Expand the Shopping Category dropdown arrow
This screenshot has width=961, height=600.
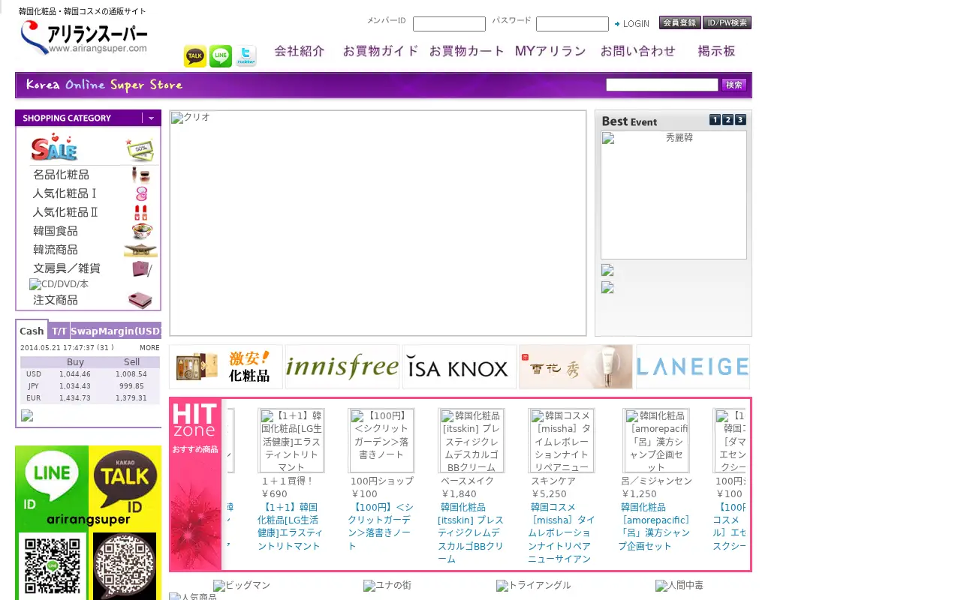tap(151, 118)
